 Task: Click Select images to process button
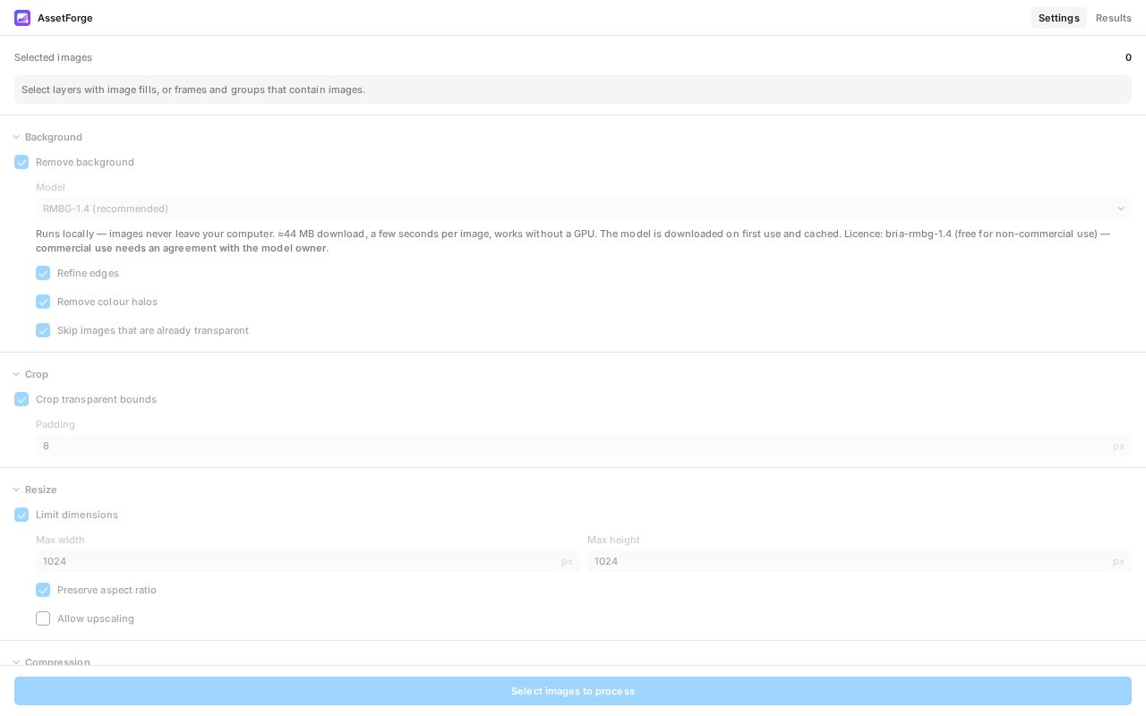(573, 691)
